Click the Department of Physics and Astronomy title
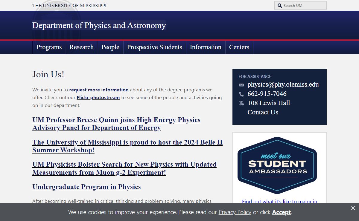This screenshot has height=221, width=359. click(x=99, y=25)
